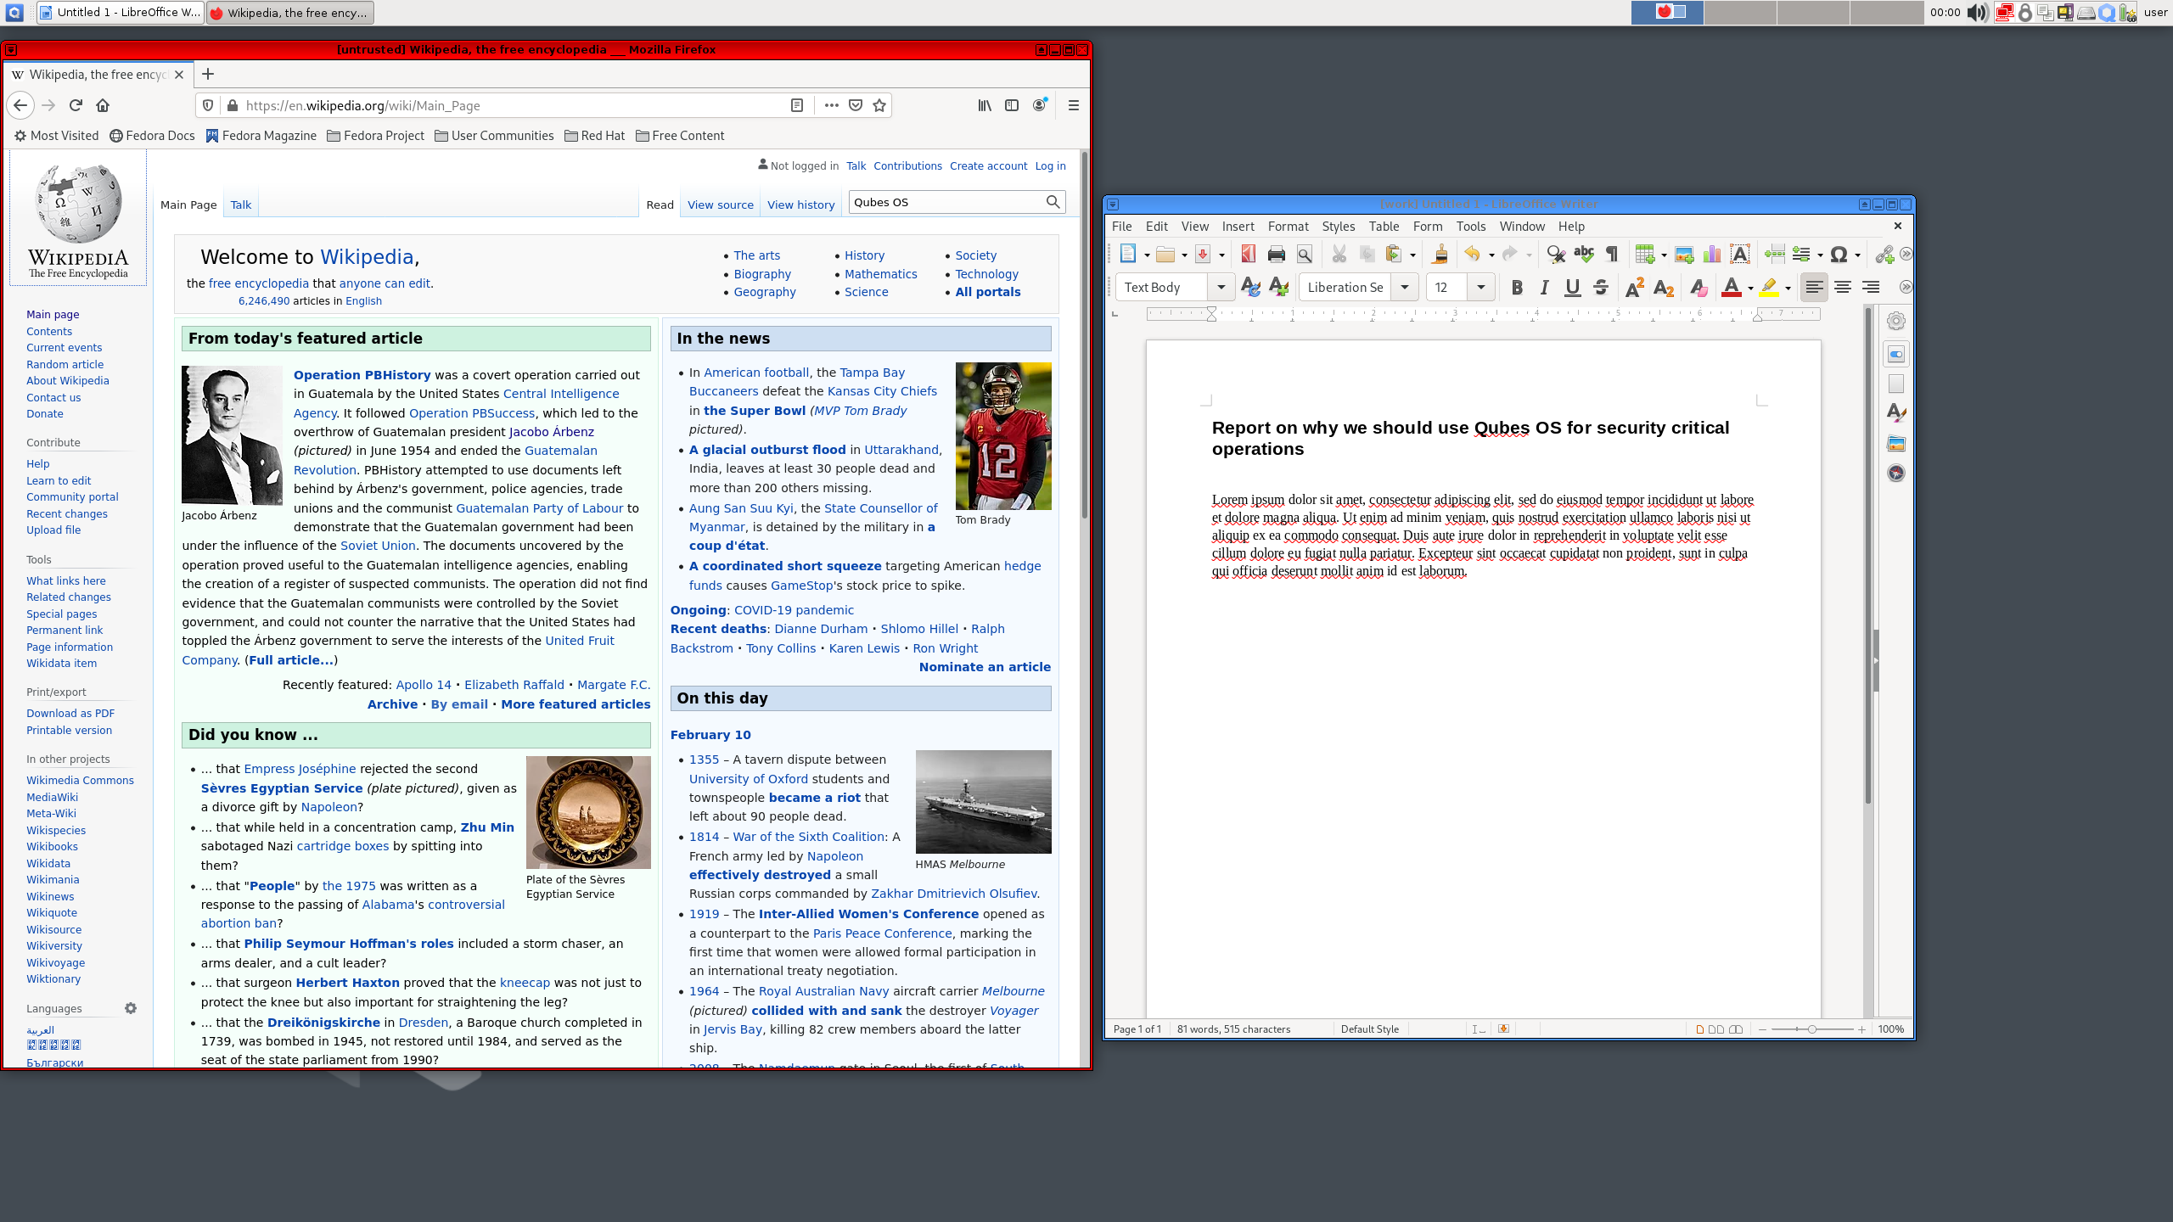This screenshot has height=1222, width=2173.
Task: Toggle Underline formatting in Writer
Action: (1573, 288)
